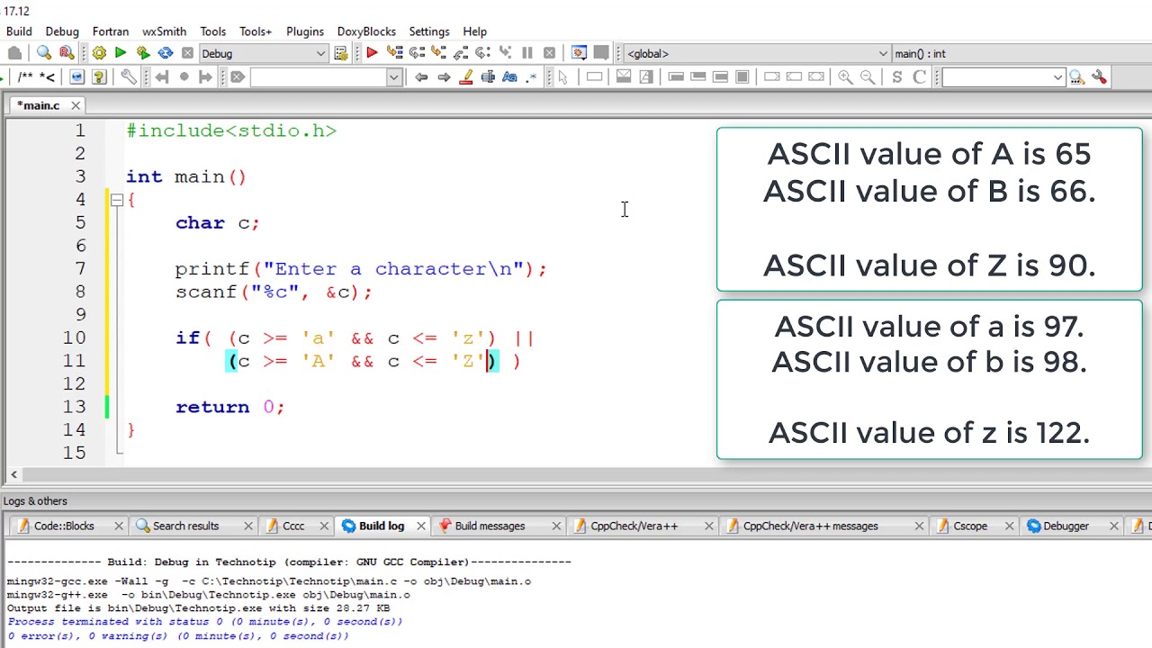The height and width of the screenshot is (648, 1152).
Task: Open the main() : int function dropdown
Action: (1021, 53)
